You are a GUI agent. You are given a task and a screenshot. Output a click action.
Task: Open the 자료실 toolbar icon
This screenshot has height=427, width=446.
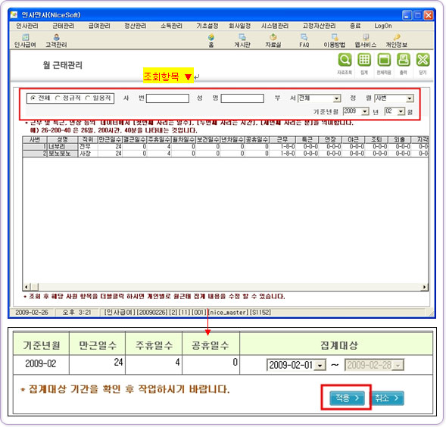[273, 41]
